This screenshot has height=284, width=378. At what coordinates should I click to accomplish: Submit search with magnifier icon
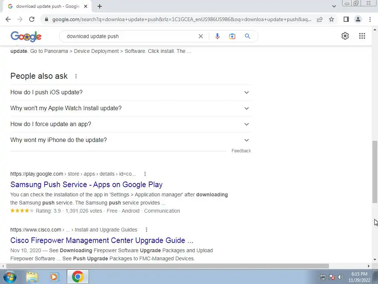click(247, 36)
